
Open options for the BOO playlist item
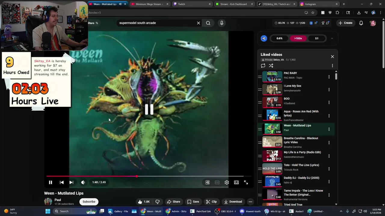329,103
